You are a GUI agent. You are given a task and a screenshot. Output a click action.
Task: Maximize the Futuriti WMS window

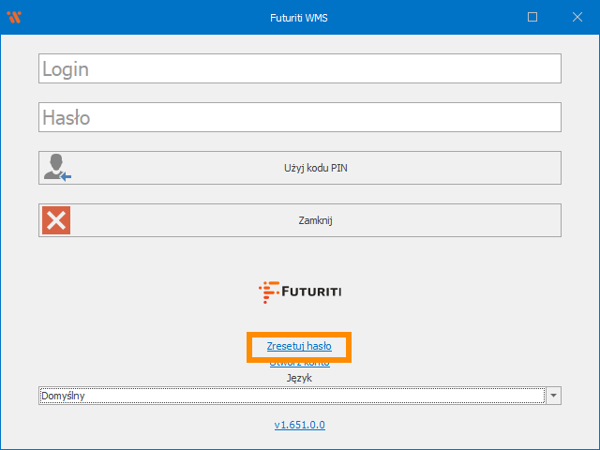(x=532, y=17)
